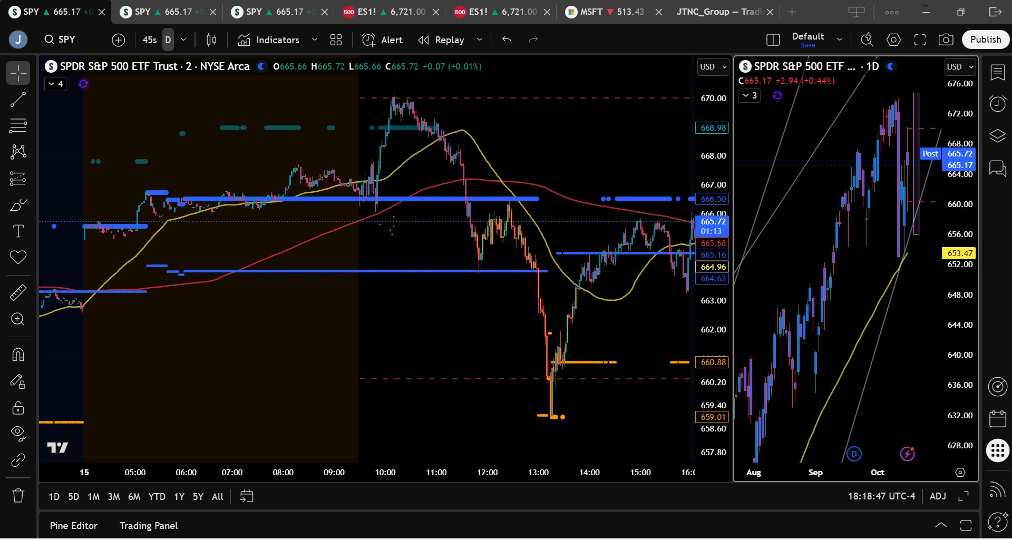Screen dimensions: 1012x540
Task: Create an Alert
Action: pyautogui.click(x=382, y=40)
